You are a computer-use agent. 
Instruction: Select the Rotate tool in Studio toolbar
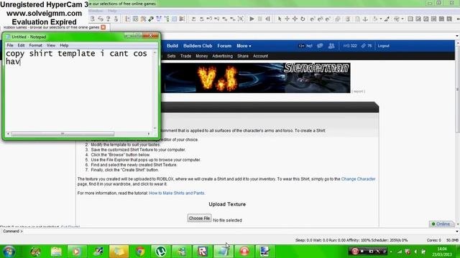click(x=303, y=19)
